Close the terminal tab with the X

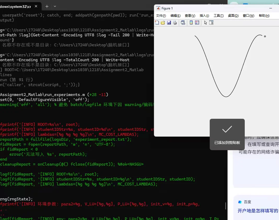tap(36, 6)
